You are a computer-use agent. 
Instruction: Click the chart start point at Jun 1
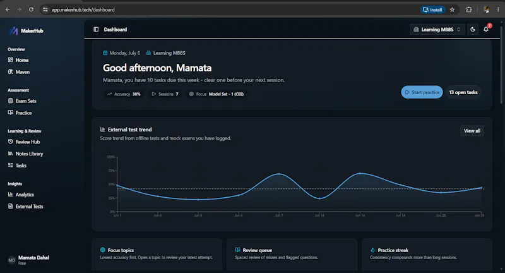(117, 185)
